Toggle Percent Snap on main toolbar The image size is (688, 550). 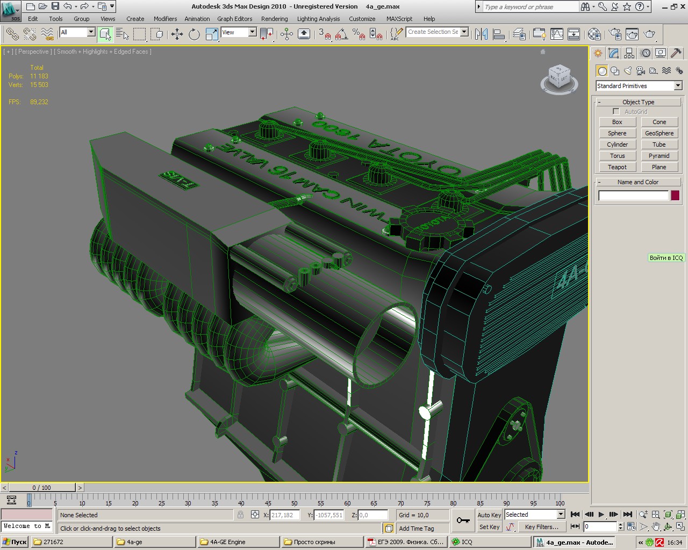pos(359,34)
